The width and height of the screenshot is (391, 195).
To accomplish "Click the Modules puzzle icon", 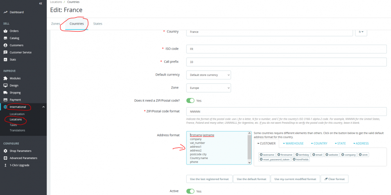I will pyautogui.click(x=5, y=78).
